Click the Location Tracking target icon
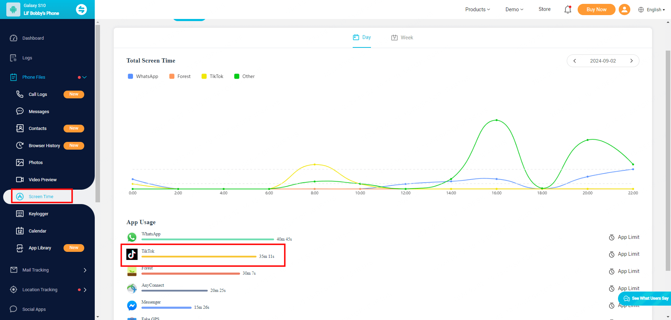This screenshot has width=671, height=320. [x=14, y=289]
